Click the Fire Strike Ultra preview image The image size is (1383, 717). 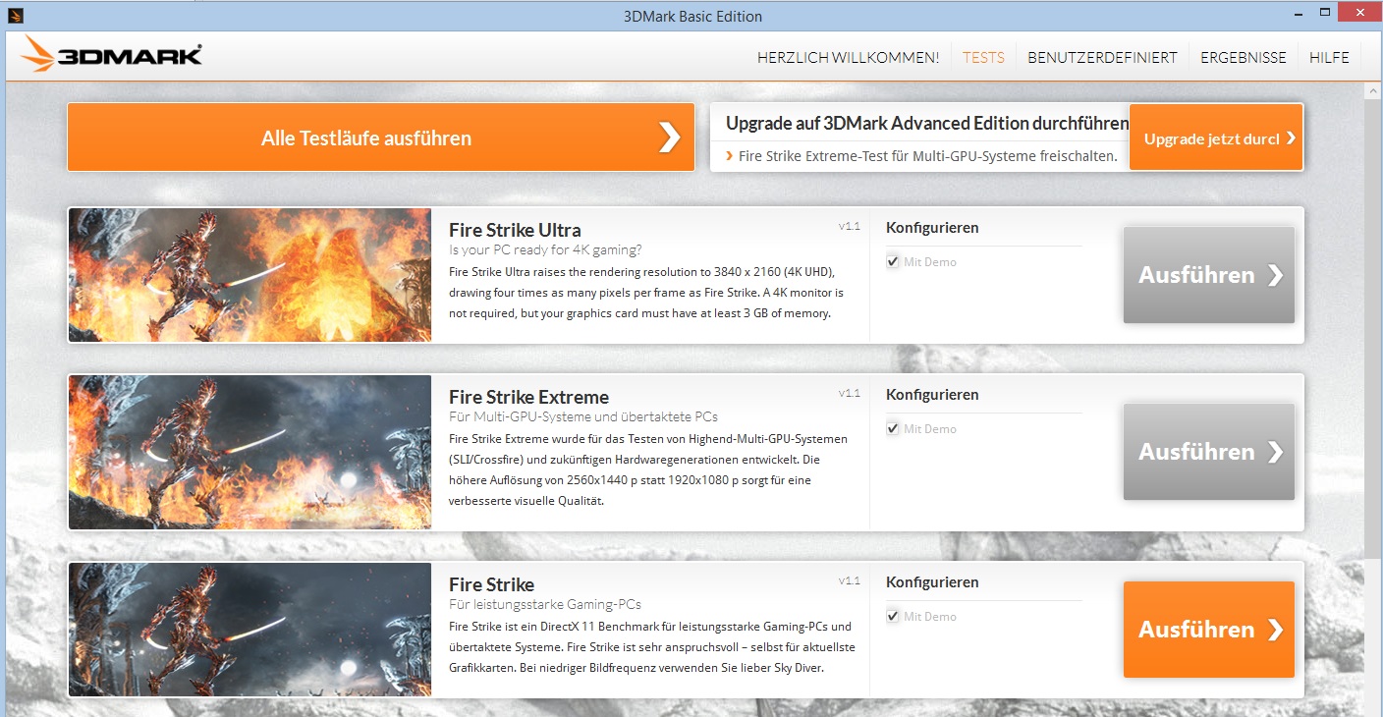(249, 275)
